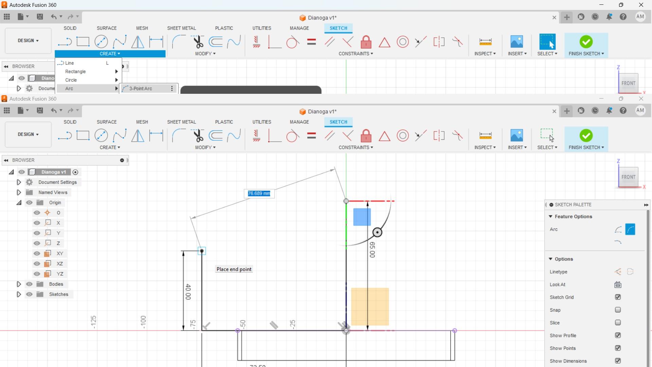The width and height of the screenshot is (652, 367).
Task: Open the Measure tool under Inspect
Action: 485,136
